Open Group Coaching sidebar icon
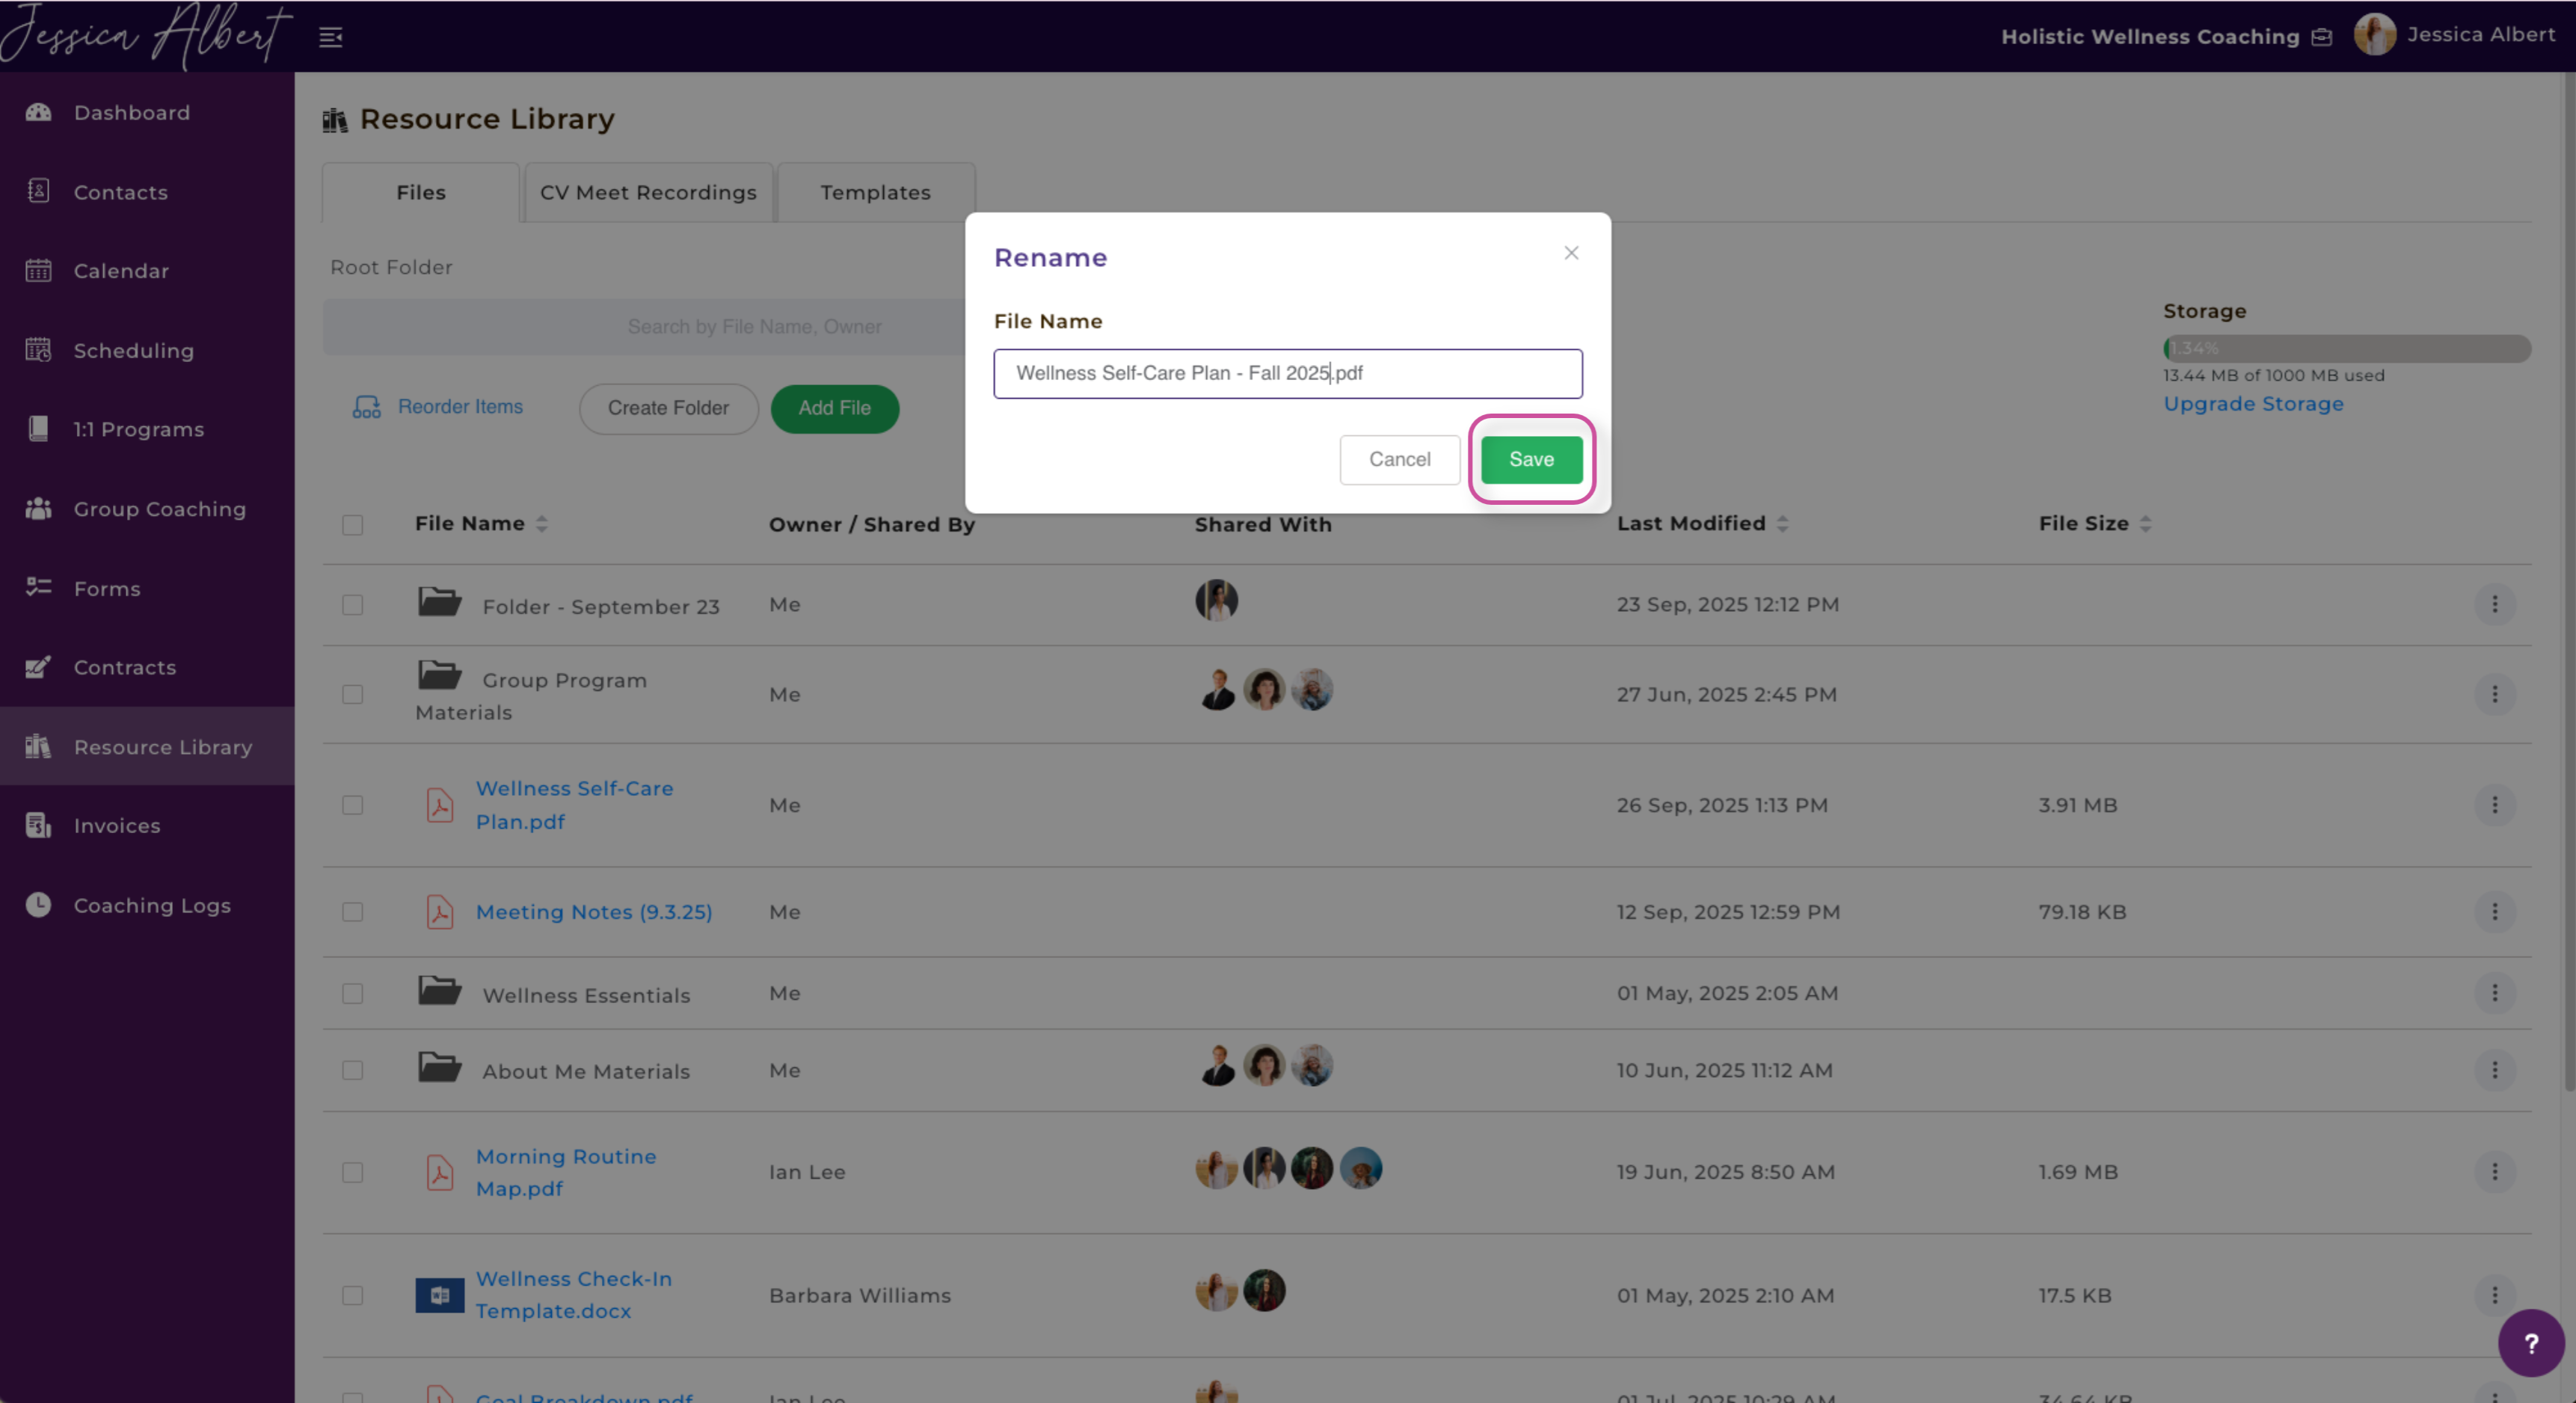 tap(38, 508)
